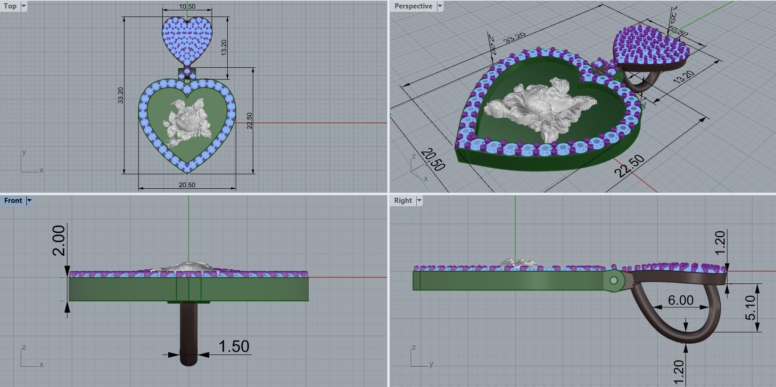Viewport: 776px width, 387px height.
Task: Open the Right viewport dropdown arrow
Action: click(x=419, y=201)
